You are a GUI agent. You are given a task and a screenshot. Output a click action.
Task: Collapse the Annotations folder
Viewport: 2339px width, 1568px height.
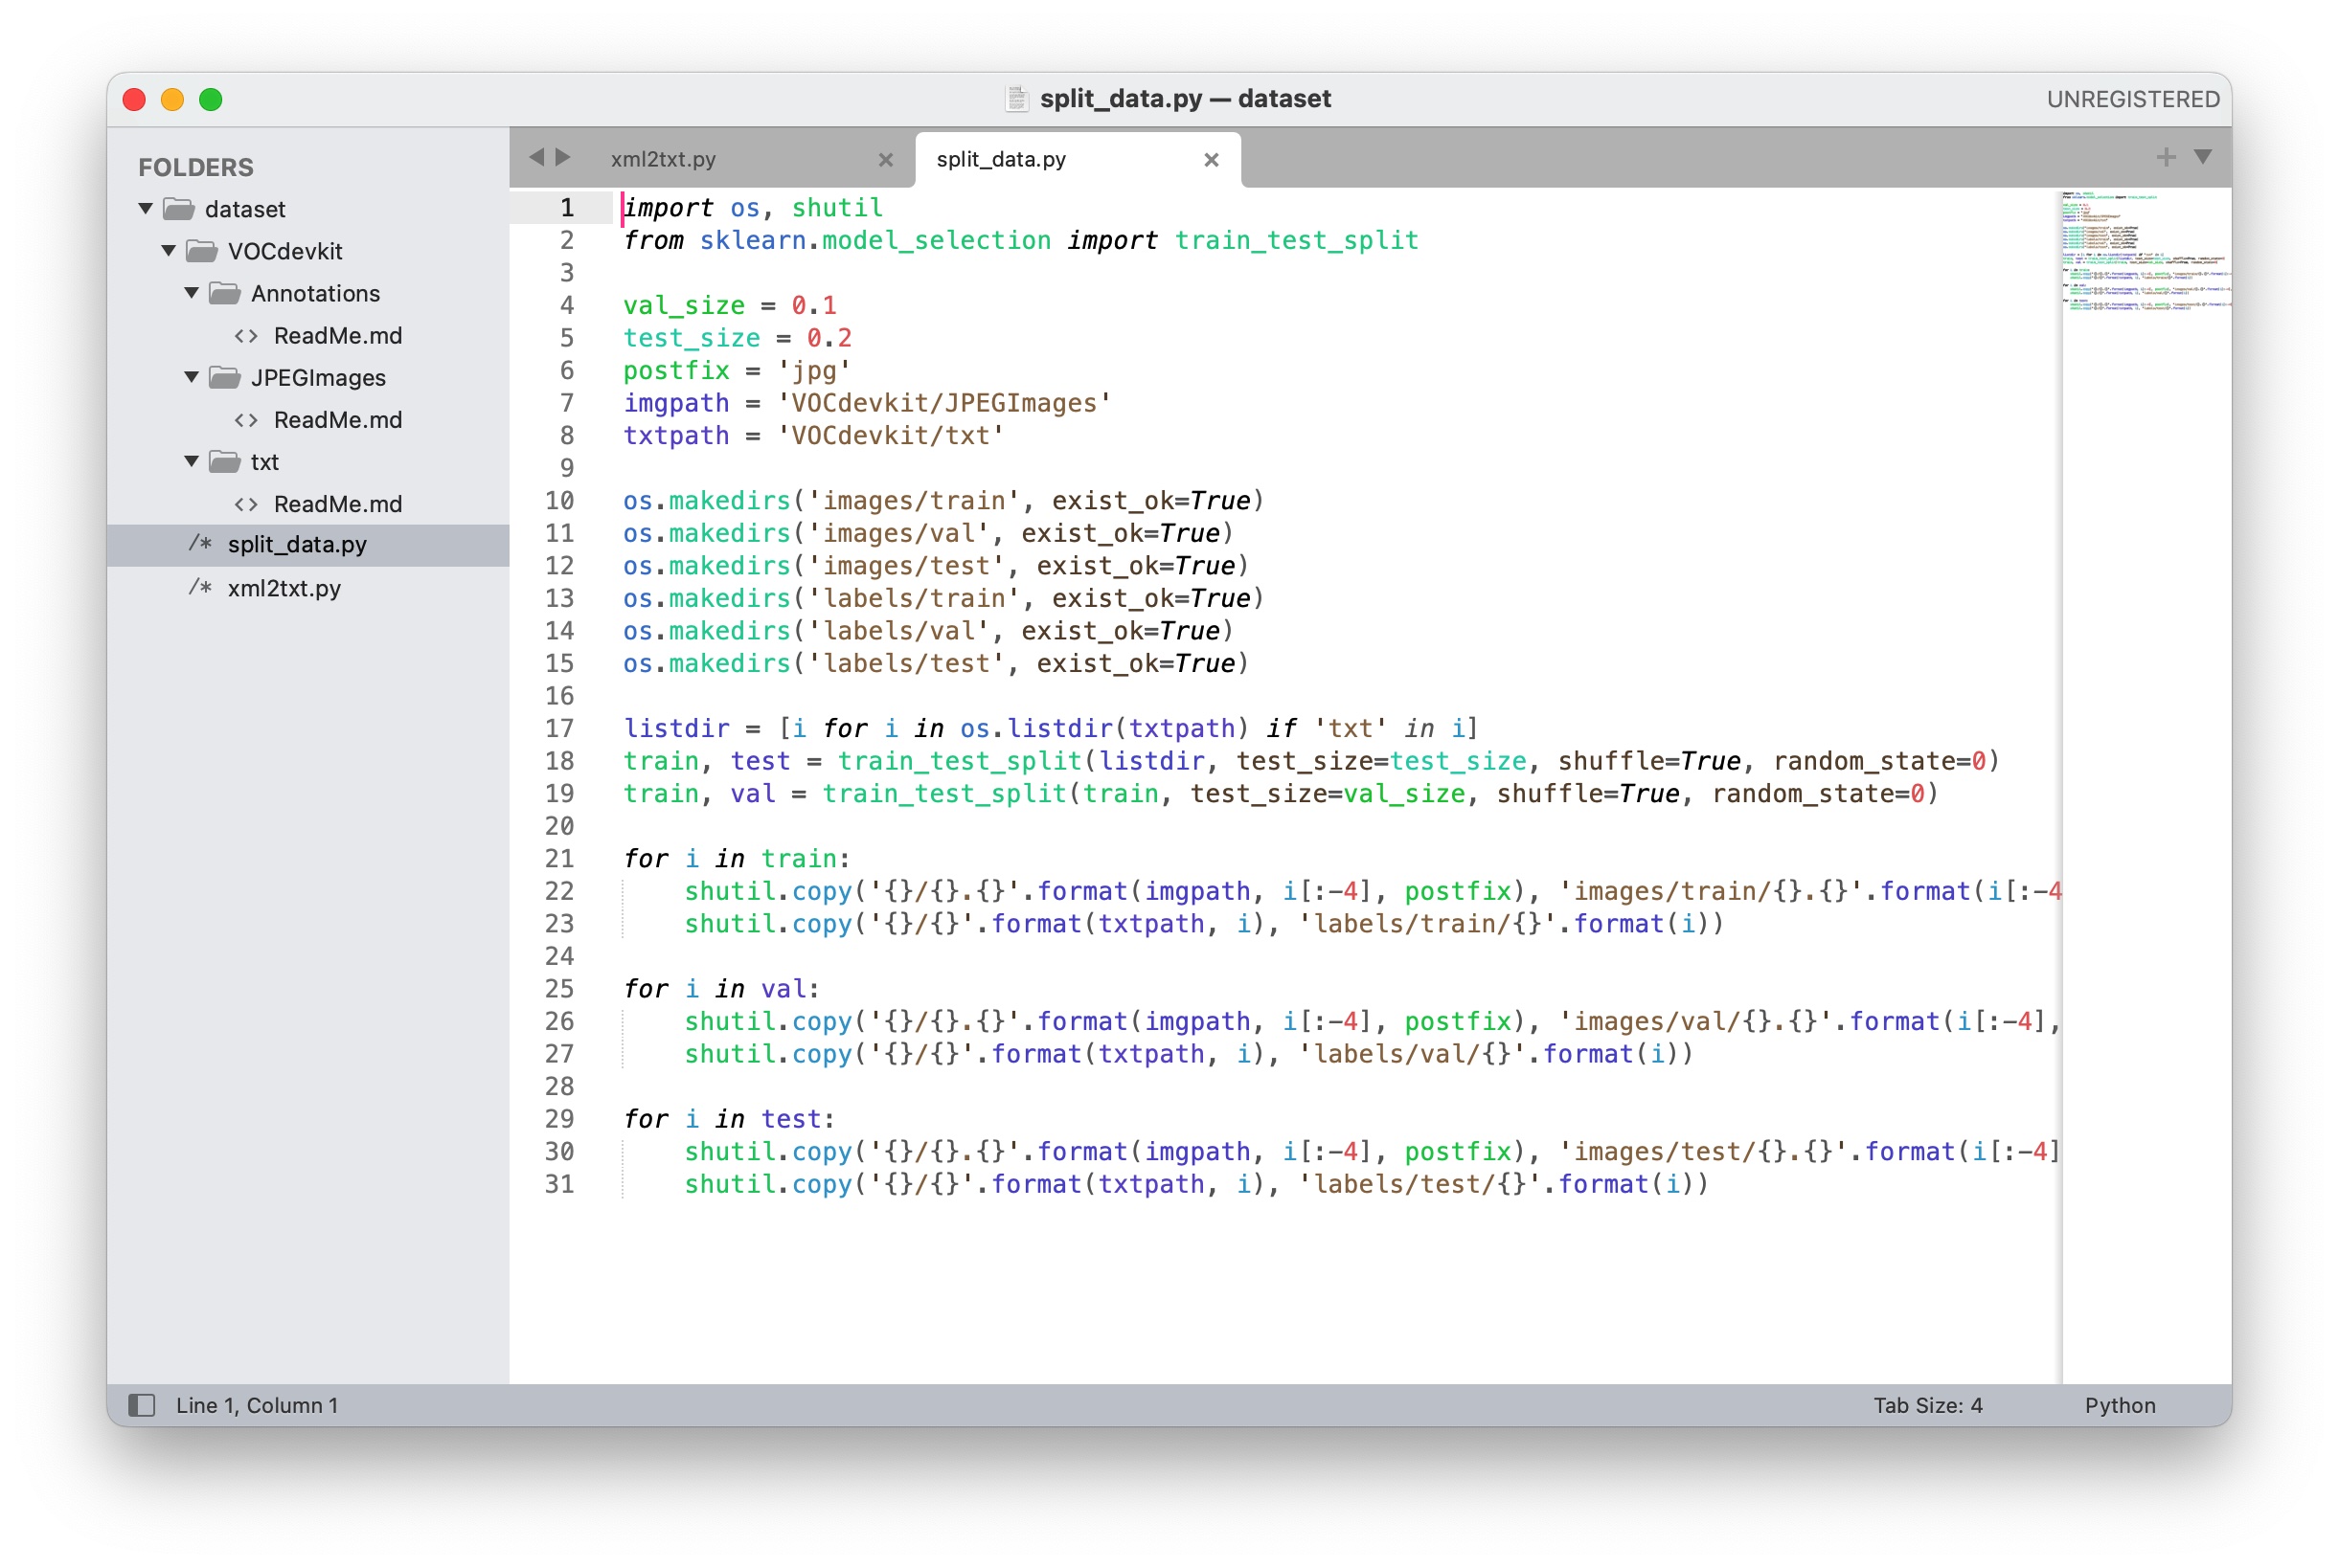coord(193,293)
